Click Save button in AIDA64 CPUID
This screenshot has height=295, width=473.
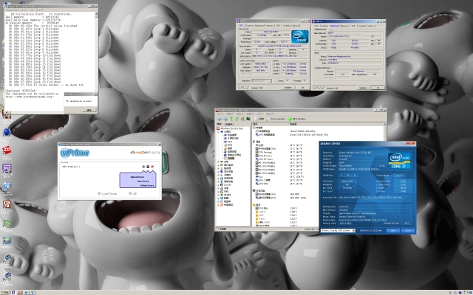(x=393, y=231)
